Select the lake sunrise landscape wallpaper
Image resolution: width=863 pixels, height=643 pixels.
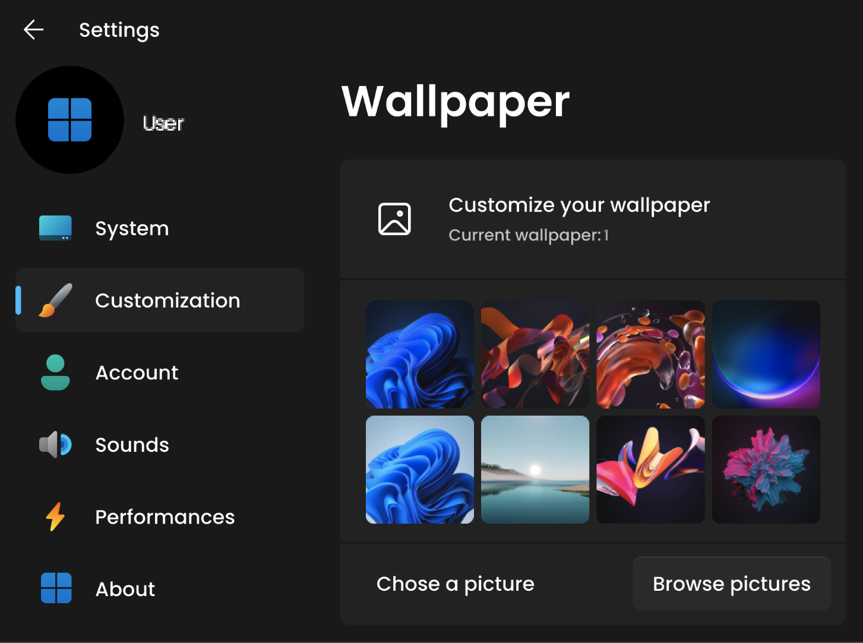pyautogui.click(x=535, y=470)
